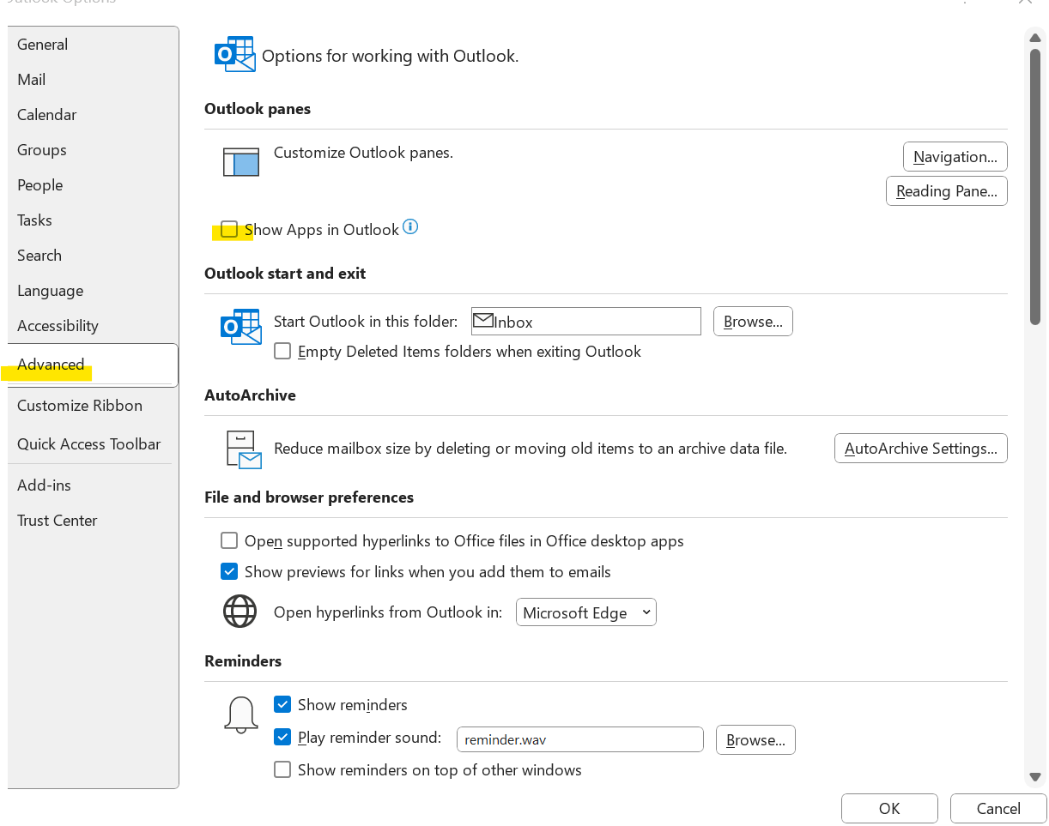Browse for the Outlook startup folder
Image resolution: width=1049 pixels, height=826 pixels.
click(x=753, y=322)
